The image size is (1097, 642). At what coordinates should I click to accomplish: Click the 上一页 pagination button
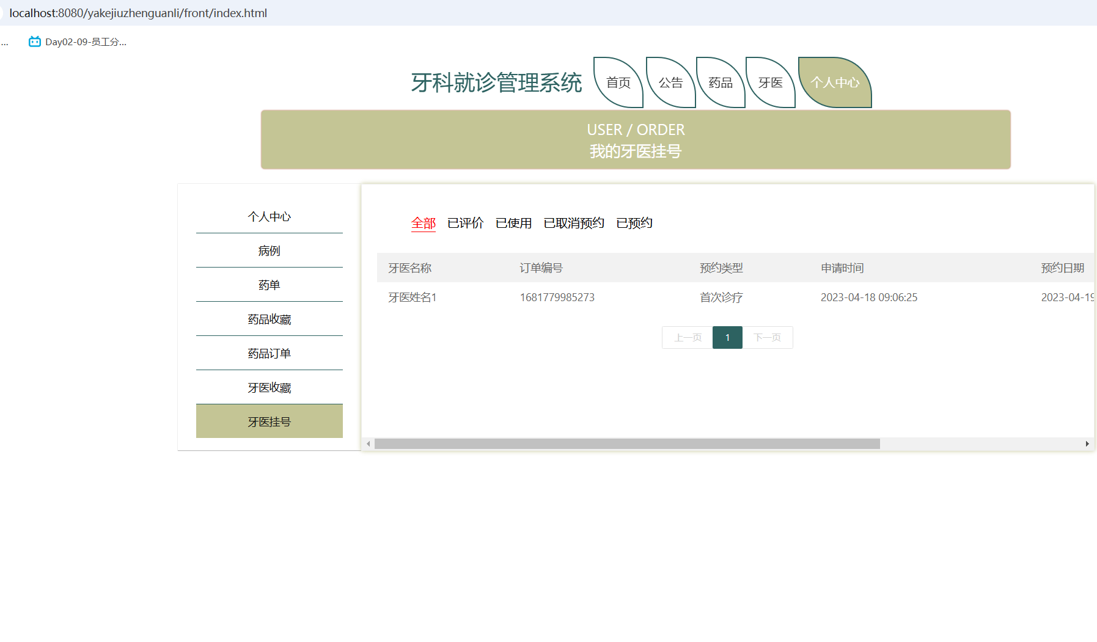click(x=688, y=337)
